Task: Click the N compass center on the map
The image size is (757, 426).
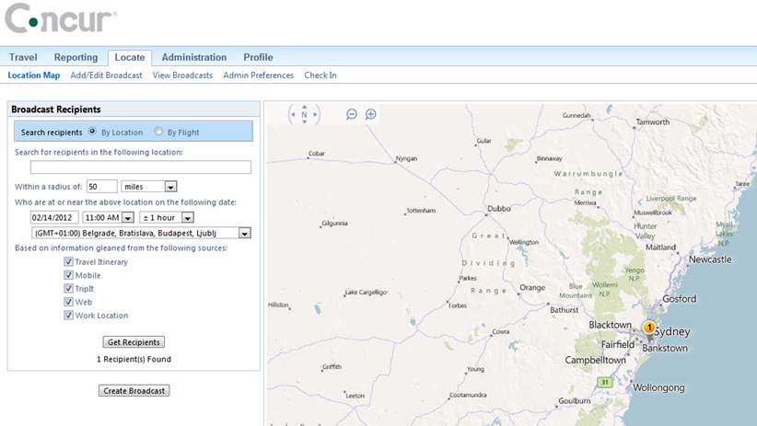Action: click(304, 115)
